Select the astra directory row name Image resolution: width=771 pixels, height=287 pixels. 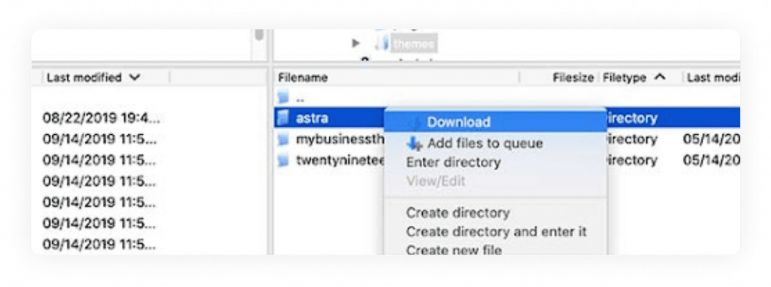[x=312, y=118]
